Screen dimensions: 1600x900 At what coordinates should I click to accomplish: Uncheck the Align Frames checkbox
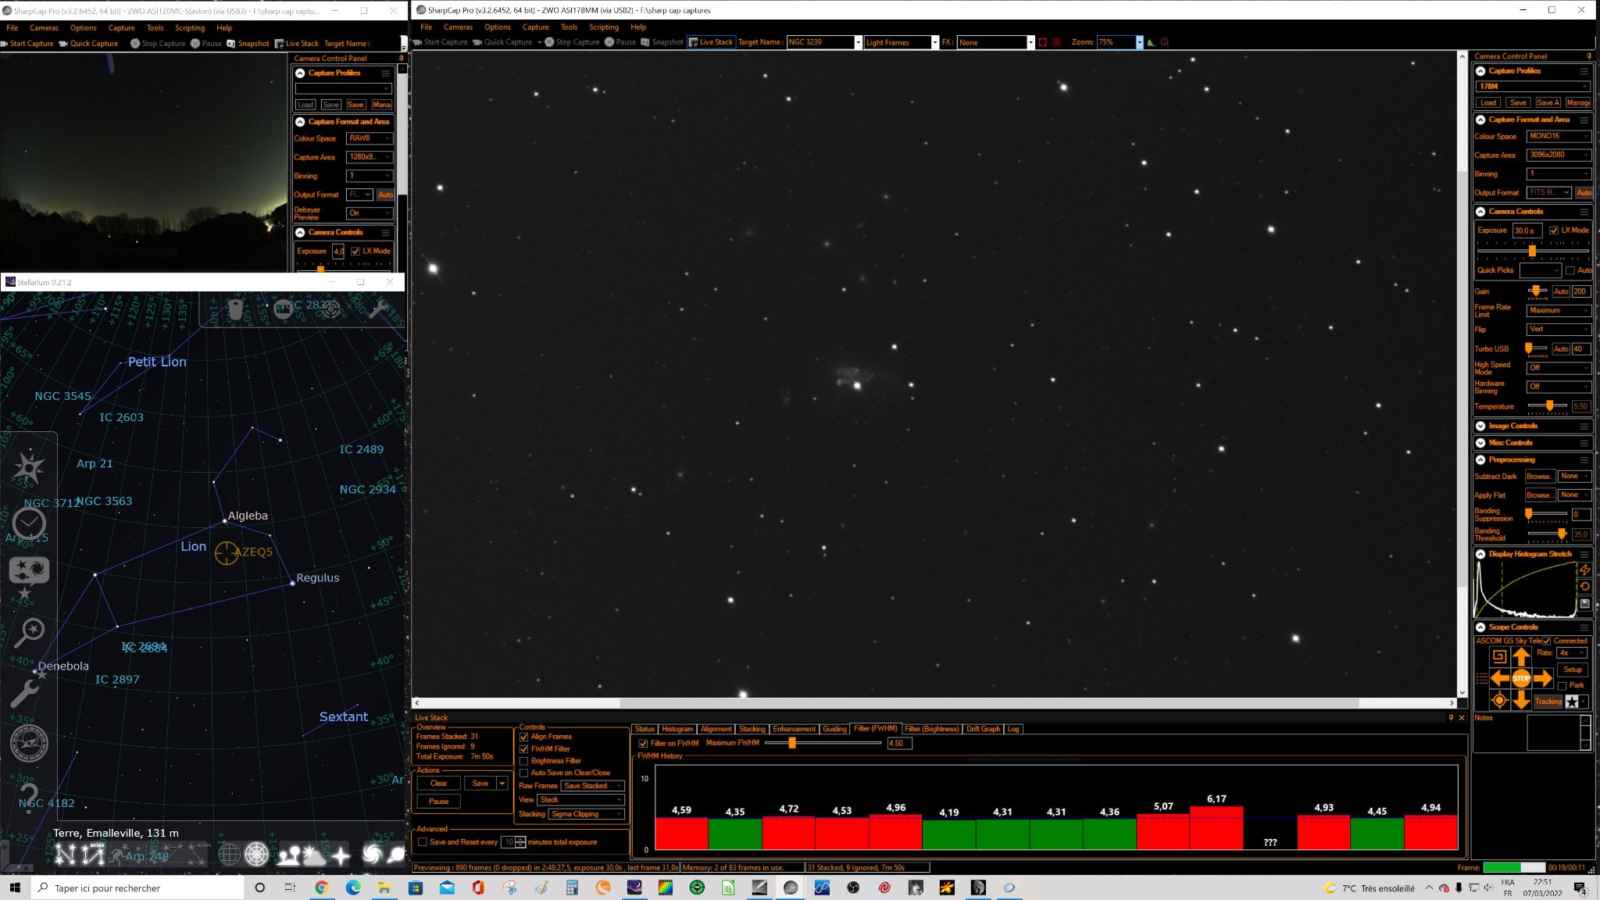(523, 737)
